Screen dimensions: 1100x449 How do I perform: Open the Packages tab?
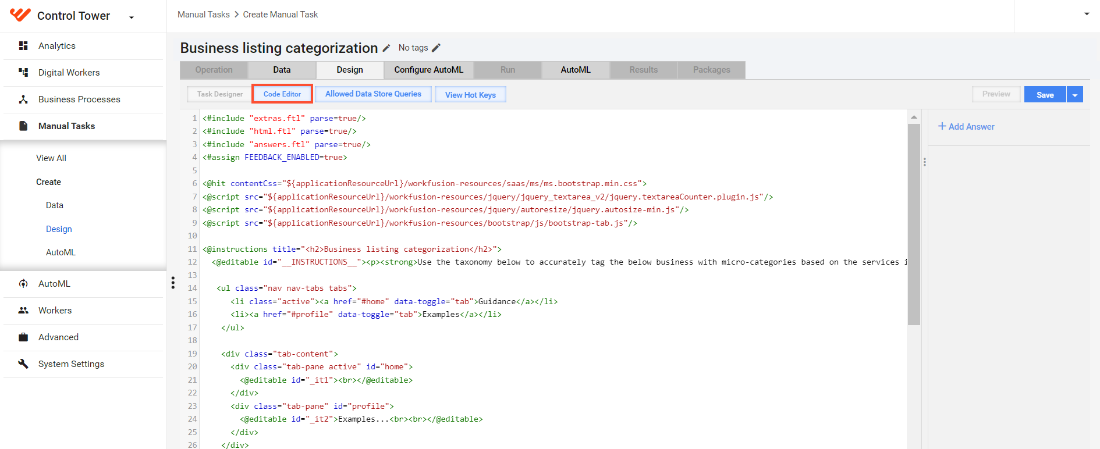coord(711,70)
